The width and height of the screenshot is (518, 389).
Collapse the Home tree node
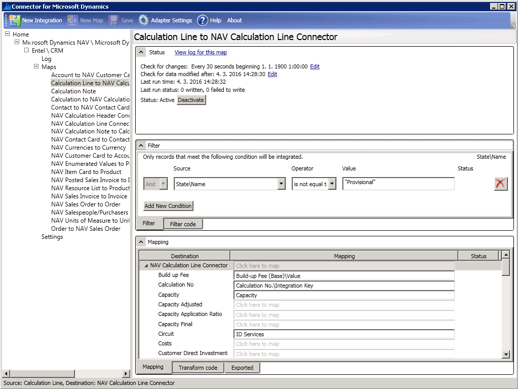pyautogui.click(x=7, y=34)
